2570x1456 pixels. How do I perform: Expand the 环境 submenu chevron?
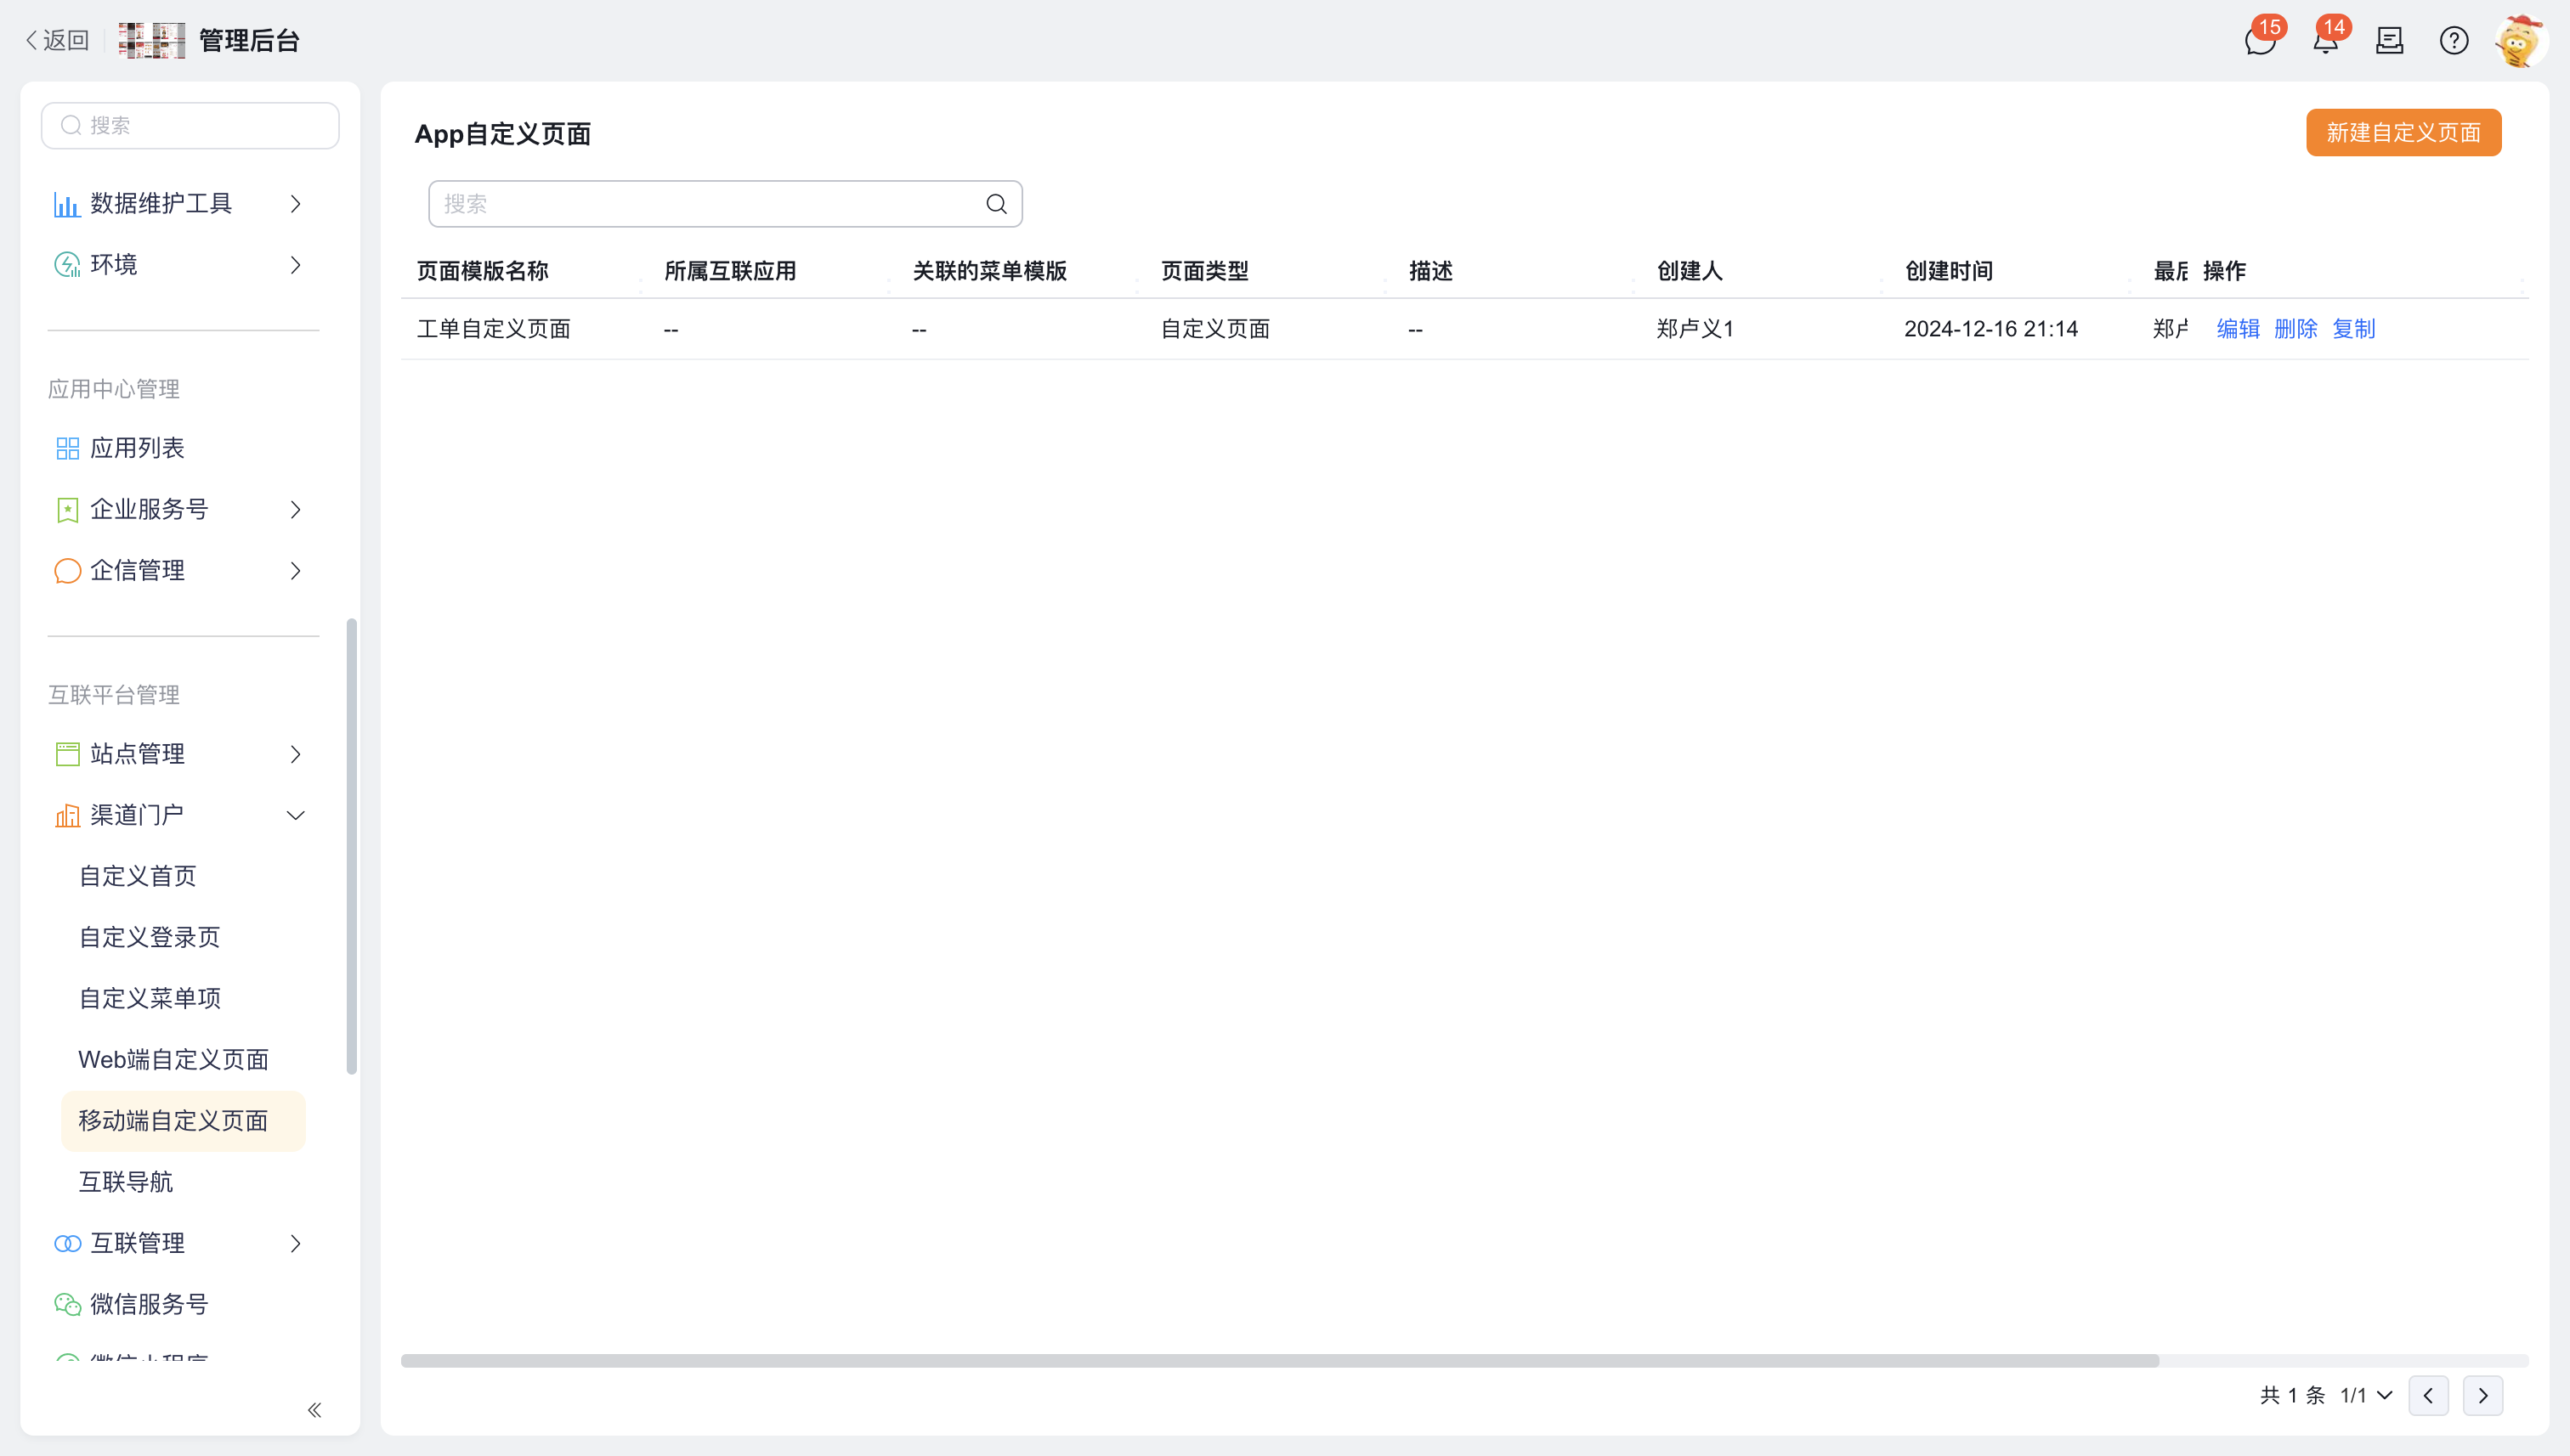coord(295,265)
